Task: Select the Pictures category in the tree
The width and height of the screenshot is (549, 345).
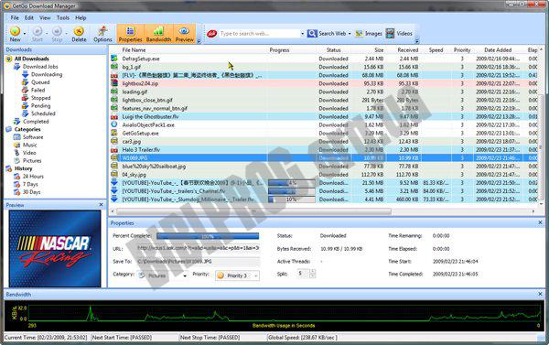Action: click(32, 161)
